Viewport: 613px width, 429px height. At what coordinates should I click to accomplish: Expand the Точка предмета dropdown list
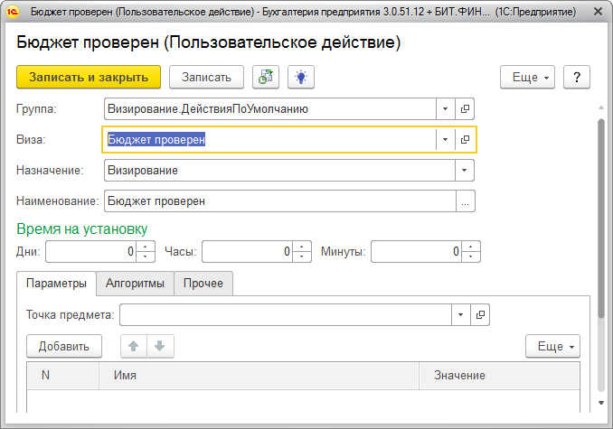(461, 315)
